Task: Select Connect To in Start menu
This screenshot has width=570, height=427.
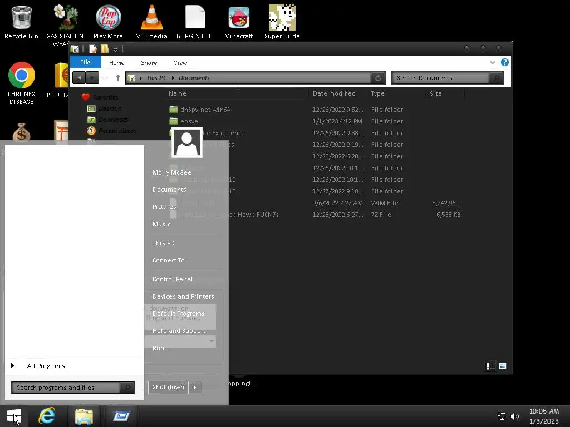Action: pyautogui.click(x=169, y=260)
